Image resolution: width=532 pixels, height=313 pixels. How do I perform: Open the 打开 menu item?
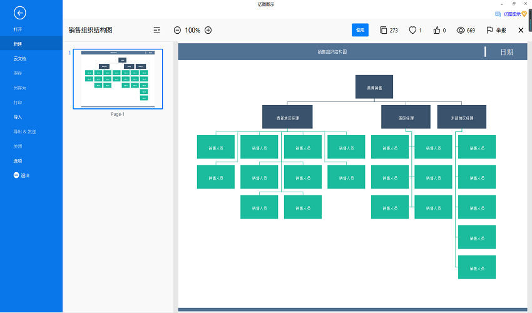18,29
